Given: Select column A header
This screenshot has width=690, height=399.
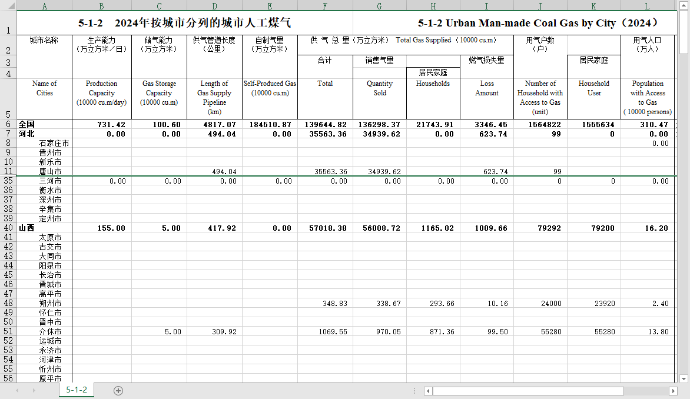Looking at the screenshot, I should (x=44, y=6).
